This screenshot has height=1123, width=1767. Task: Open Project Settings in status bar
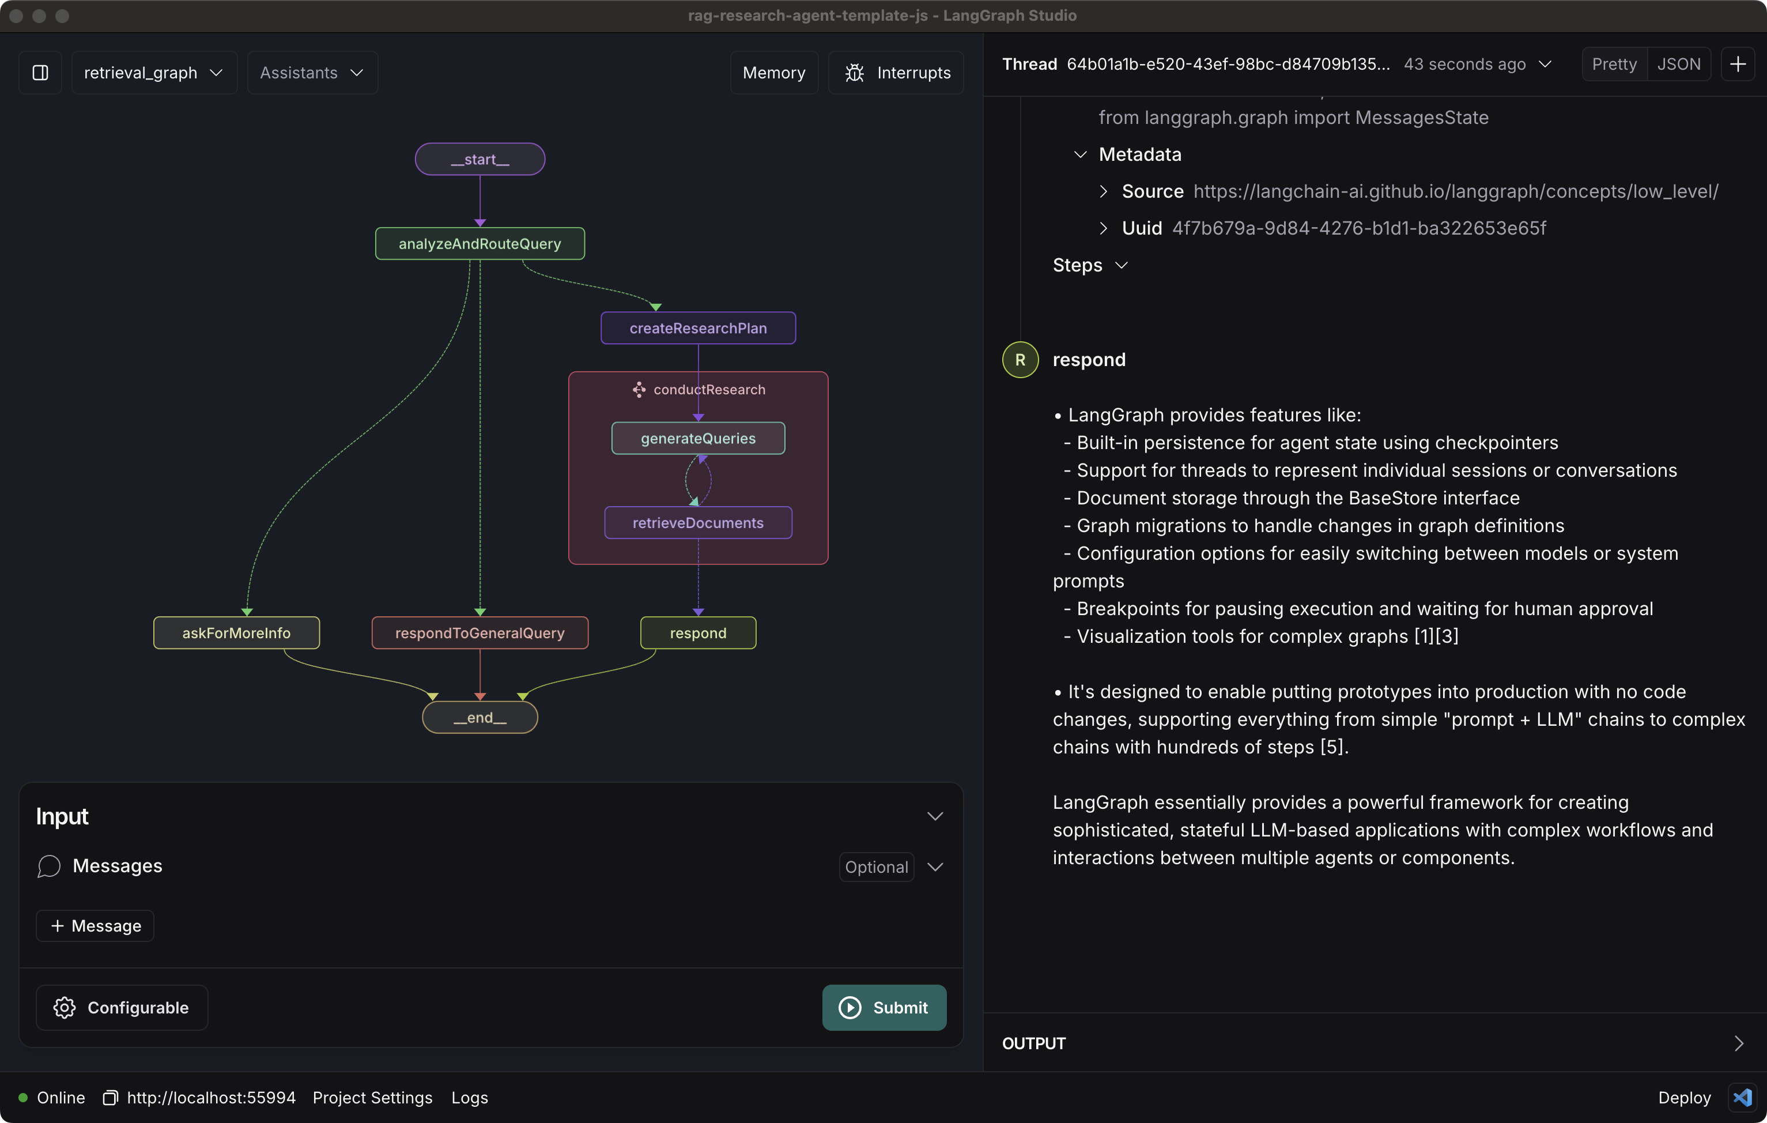pos(372,1097)
